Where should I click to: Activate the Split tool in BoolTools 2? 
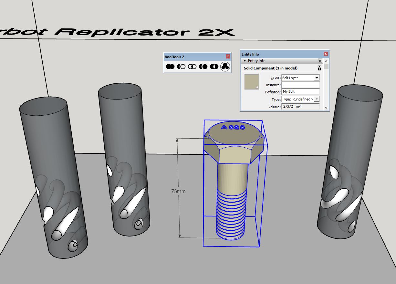[225, 67]
